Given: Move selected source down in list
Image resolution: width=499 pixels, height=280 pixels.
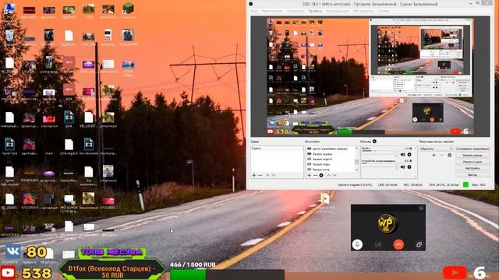Looking at the screenshot, I should [x=334, y=175].
